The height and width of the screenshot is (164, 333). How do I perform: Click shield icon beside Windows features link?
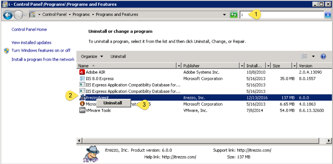7,51
